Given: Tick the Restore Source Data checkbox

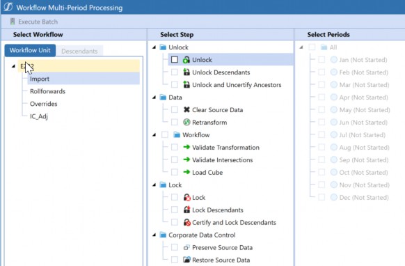Looking at the screenshot, I should coord(175,260).
